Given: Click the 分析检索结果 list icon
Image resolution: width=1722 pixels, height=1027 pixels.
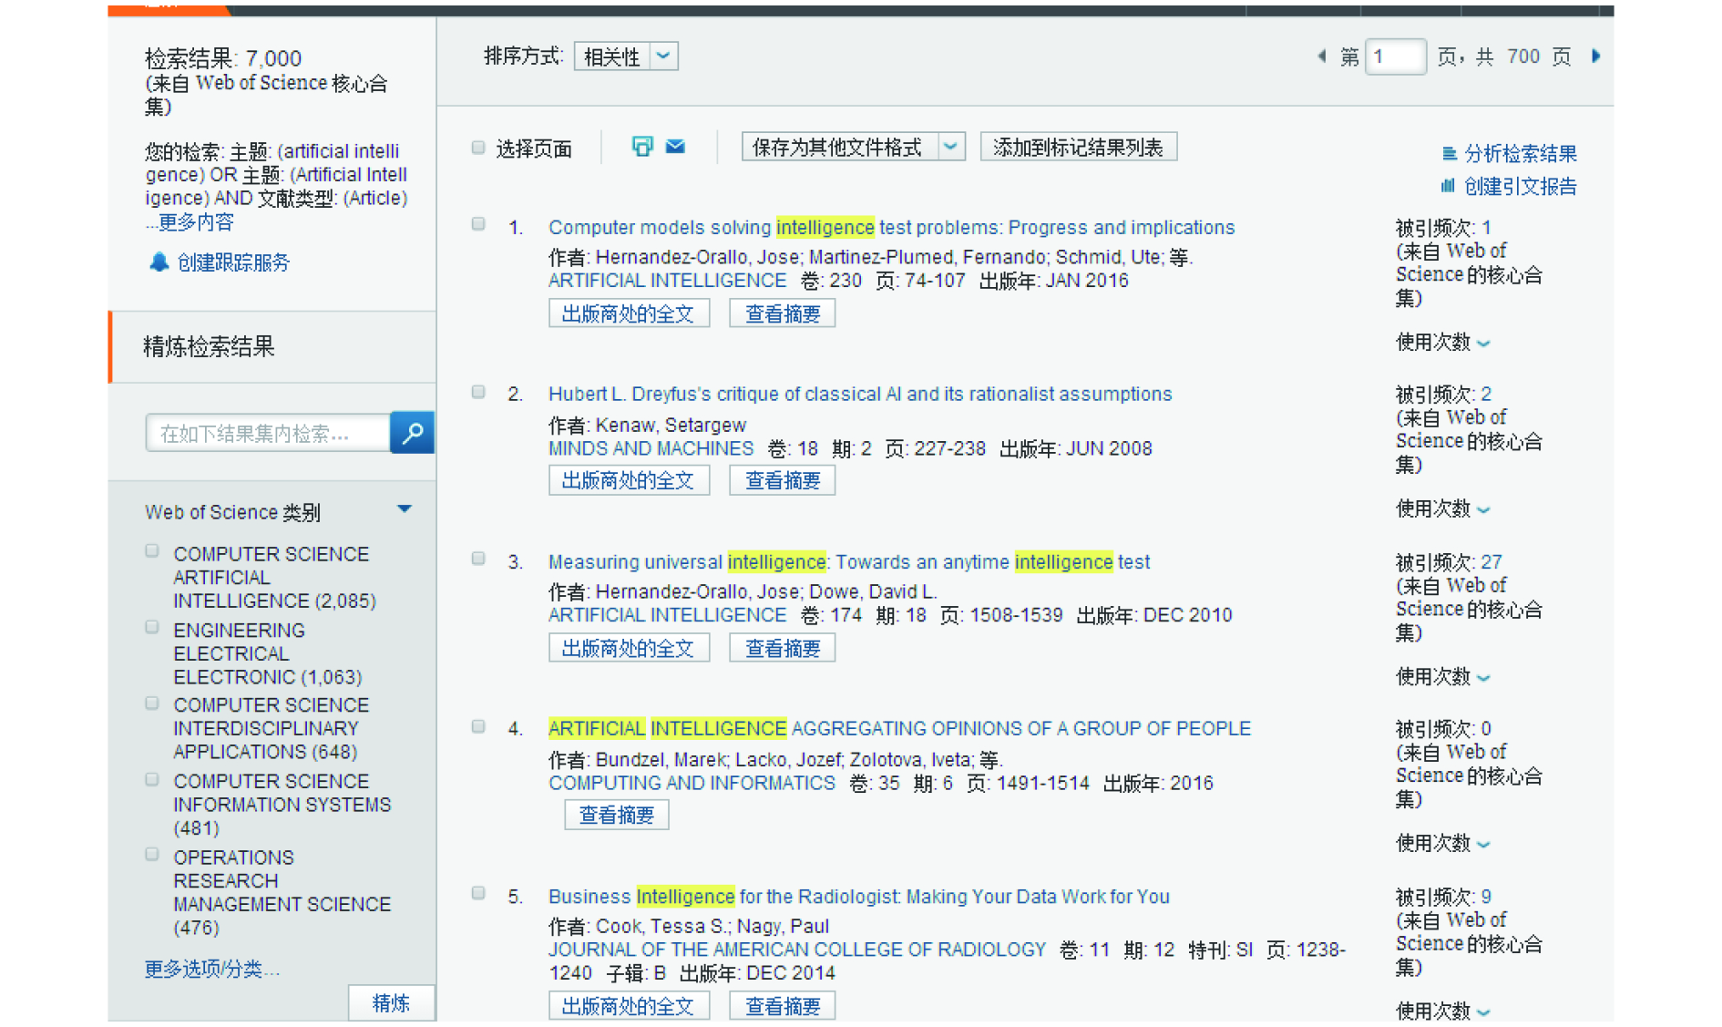Looking at the screenshot, I should click(x=1449, y=154).
